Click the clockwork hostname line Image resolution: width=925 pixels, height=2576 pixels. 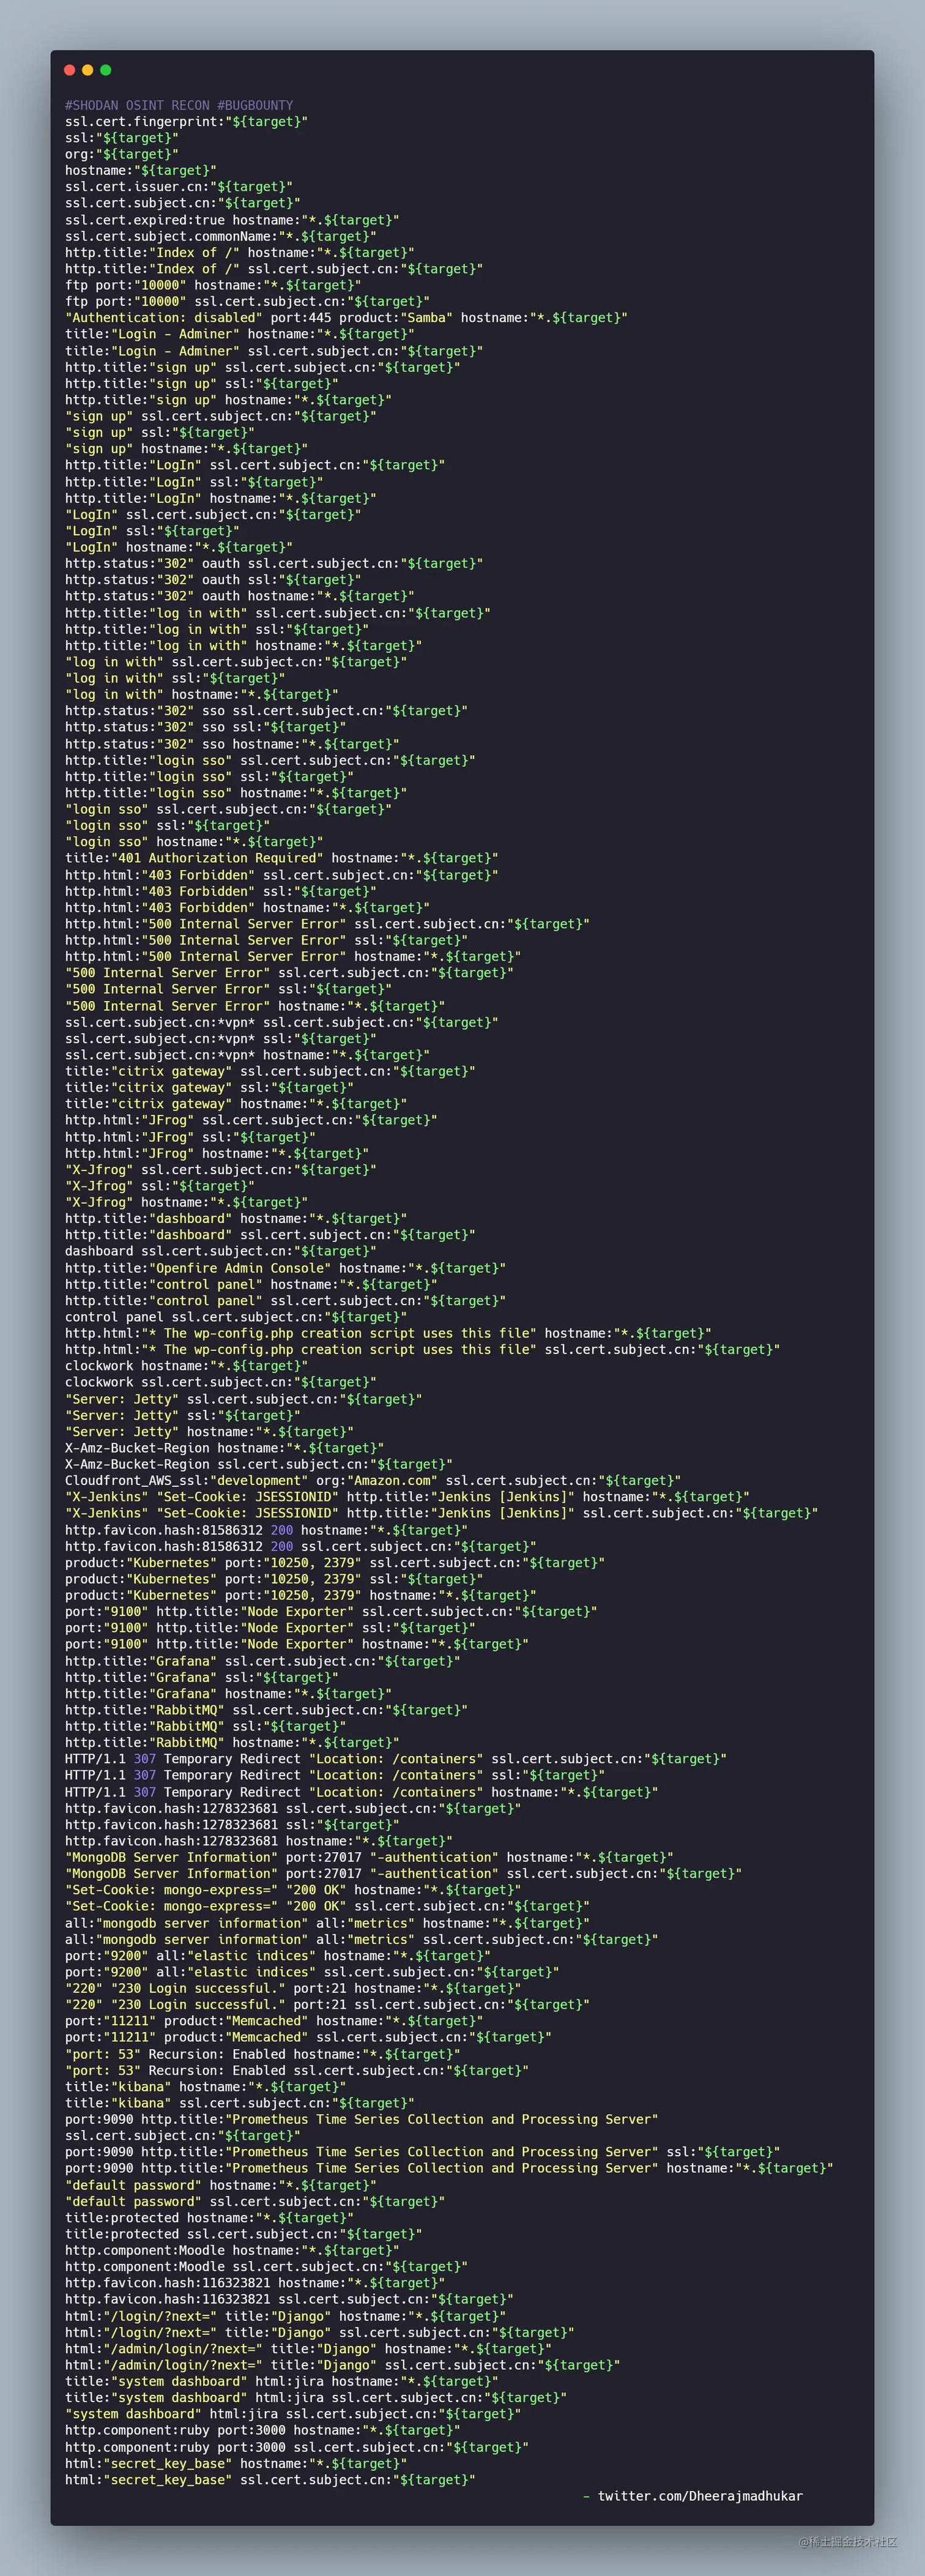[x=187, y=1366]
